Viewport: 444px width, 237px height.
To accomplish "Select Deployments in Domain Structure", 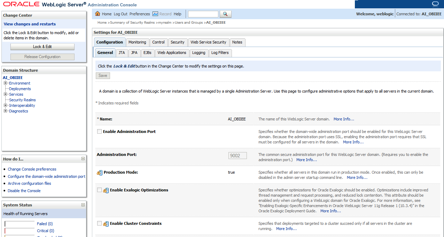I will coord(20,89).
